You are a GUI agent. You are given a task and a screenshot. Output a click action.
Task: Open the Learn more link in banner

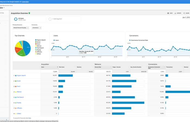tap(26, 1)
